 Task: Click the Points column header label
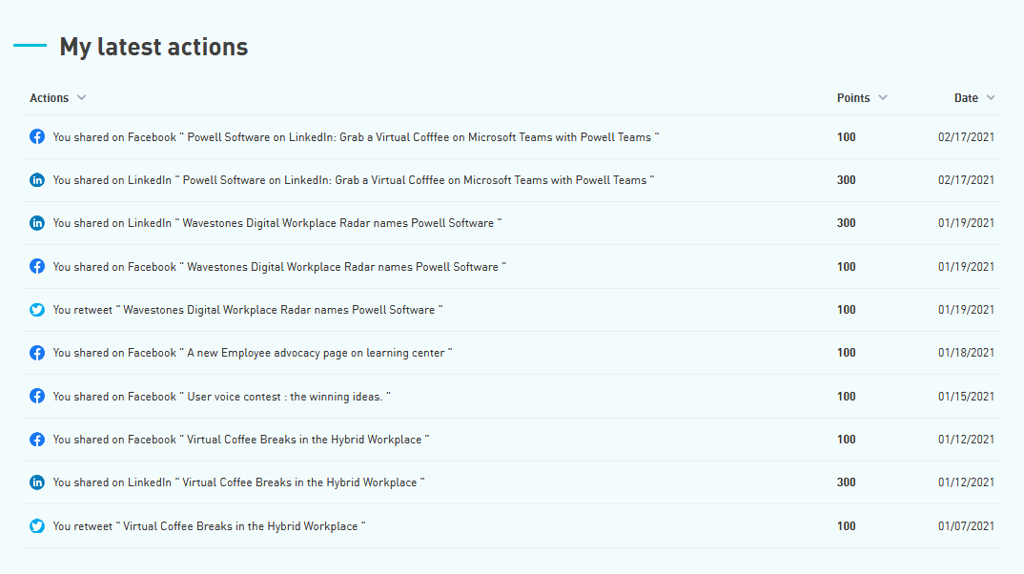pyautogui.click(x=853, y=98)
